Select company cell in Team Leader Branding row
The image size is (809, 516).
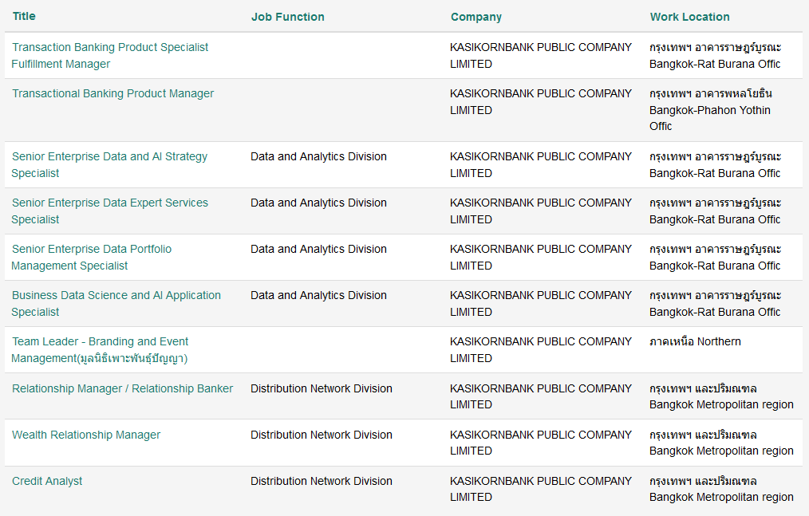[541, 350]
